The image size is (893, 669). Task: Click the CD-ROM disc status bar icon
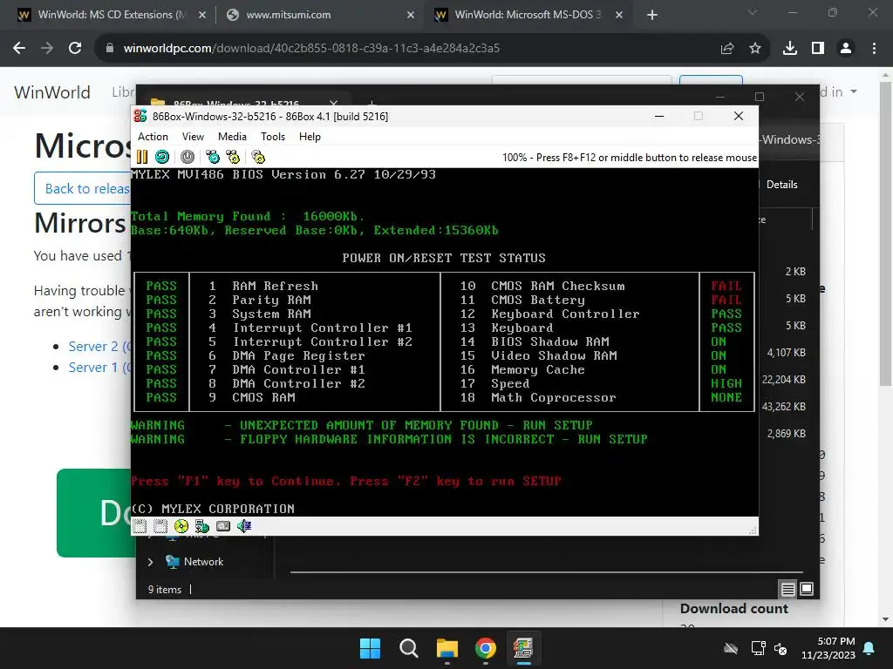(x=181, y=526)
